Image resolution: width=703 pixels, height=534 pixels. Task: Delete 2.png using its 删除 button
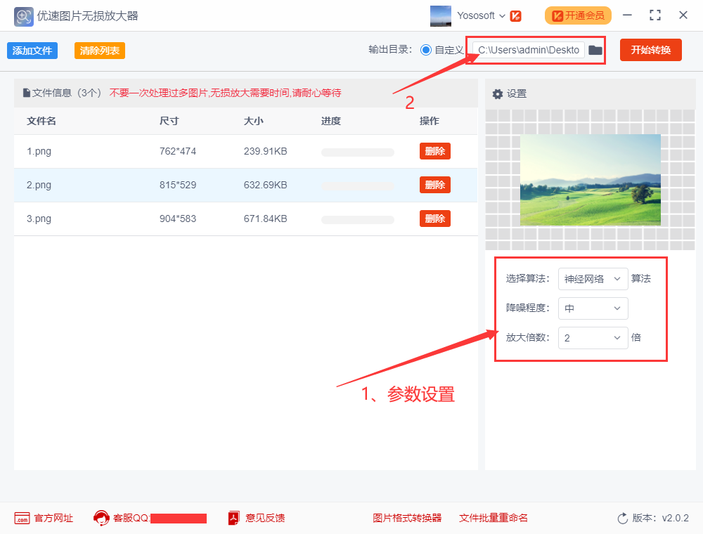434,185
